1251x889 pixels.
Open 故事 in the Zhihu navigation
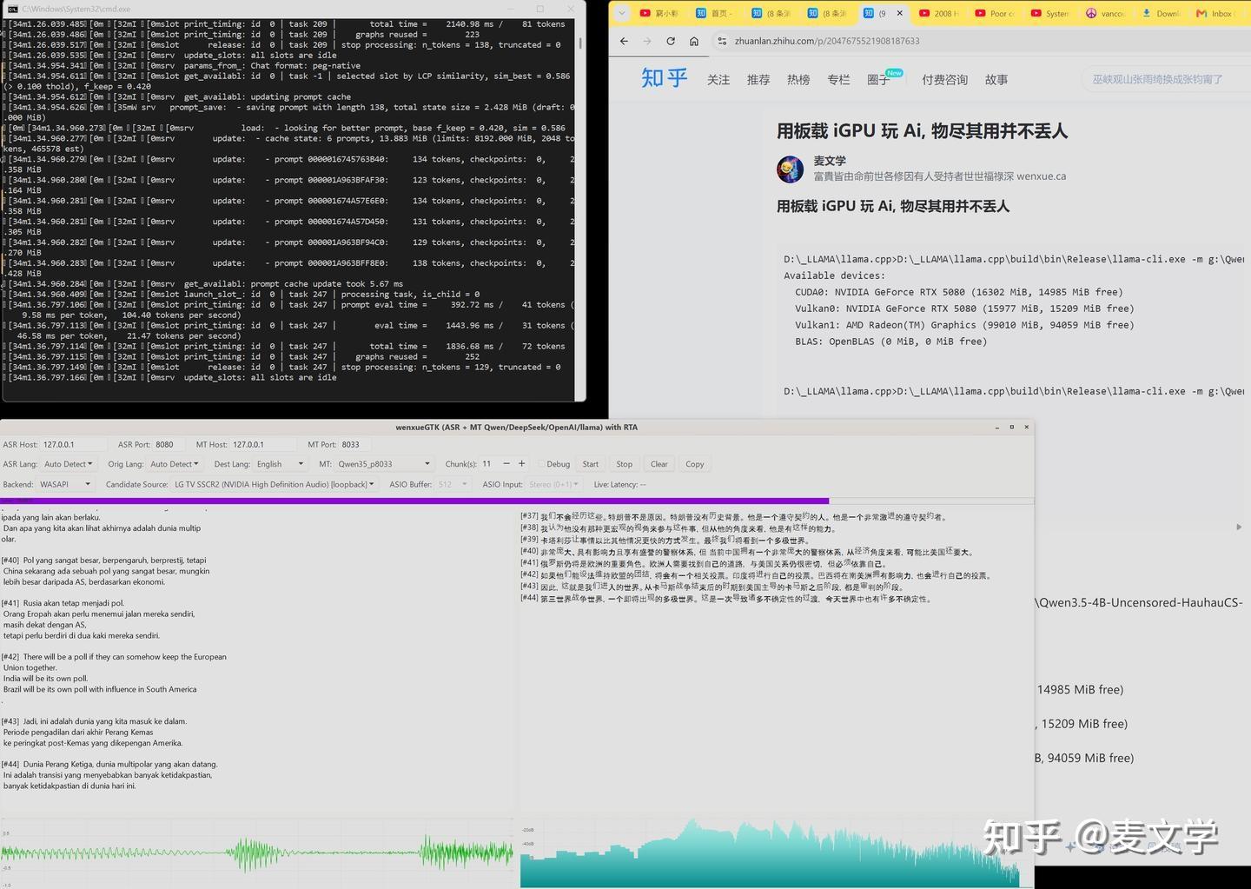tap(996, 79)
